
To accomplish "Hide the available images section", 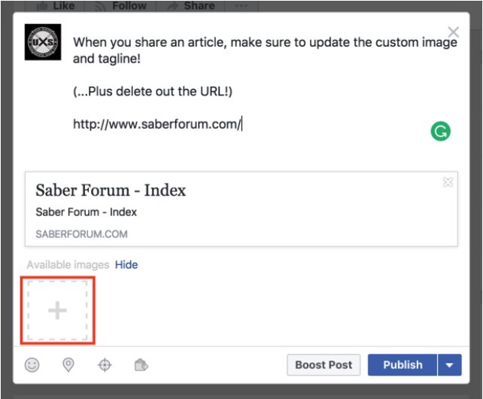I will coord(126,265).
